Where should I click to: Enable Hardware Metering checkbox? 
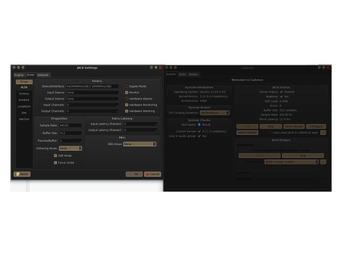tap(127, 111)
